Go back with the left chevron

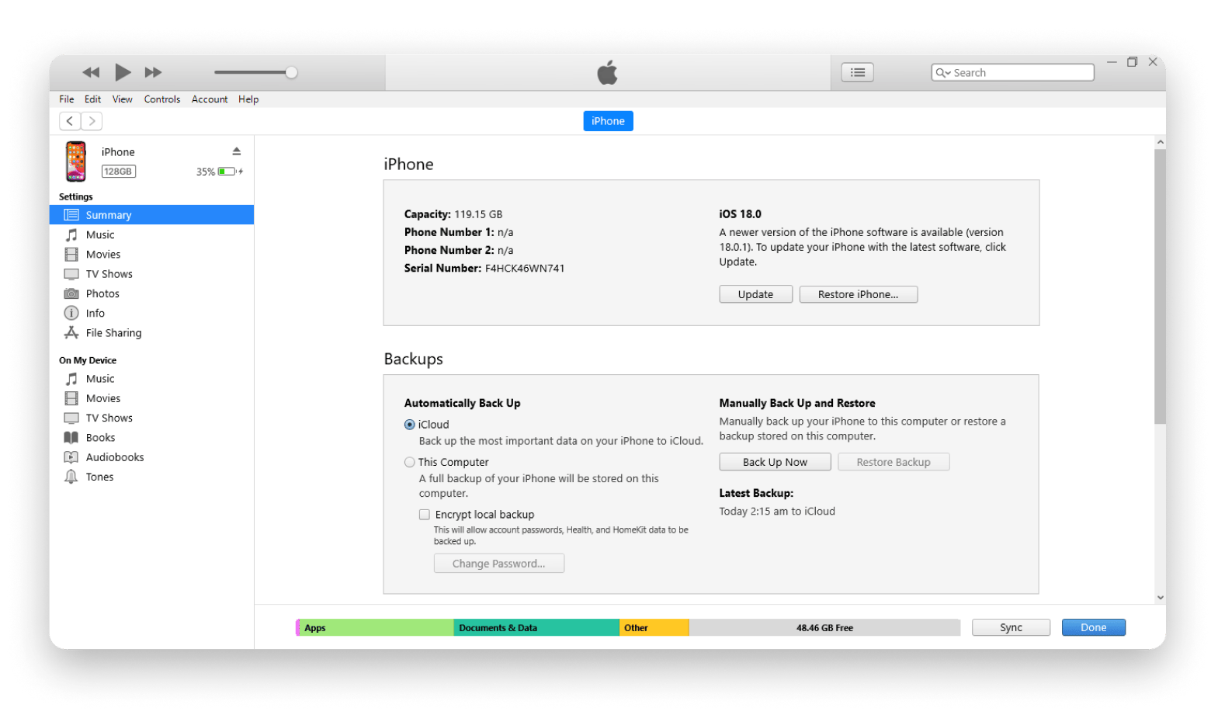(x=70, y=121)
